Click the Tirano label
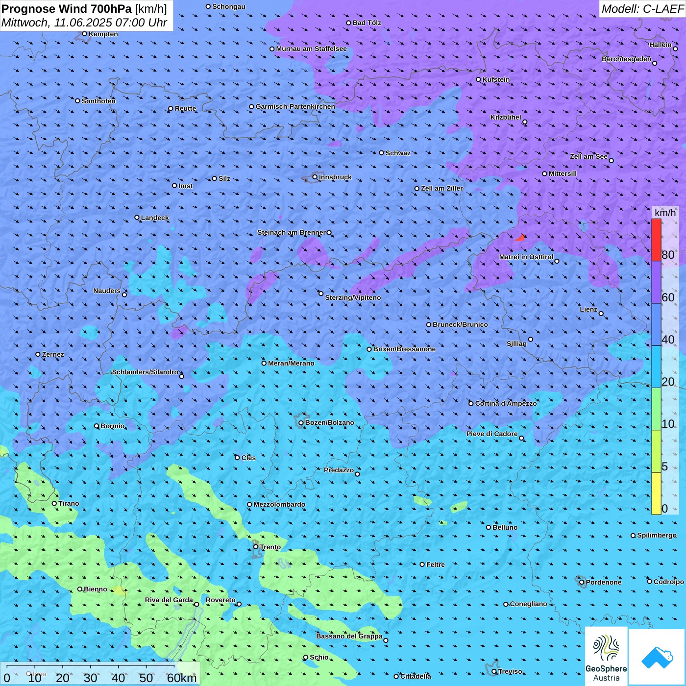Image resolution: width=686 pixels, height=686 pixels. tap(69, 503)
